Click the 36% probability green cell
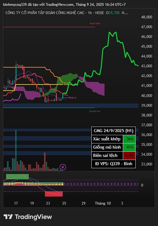Screen dimensions: 158x226 (x=129, y=139)
